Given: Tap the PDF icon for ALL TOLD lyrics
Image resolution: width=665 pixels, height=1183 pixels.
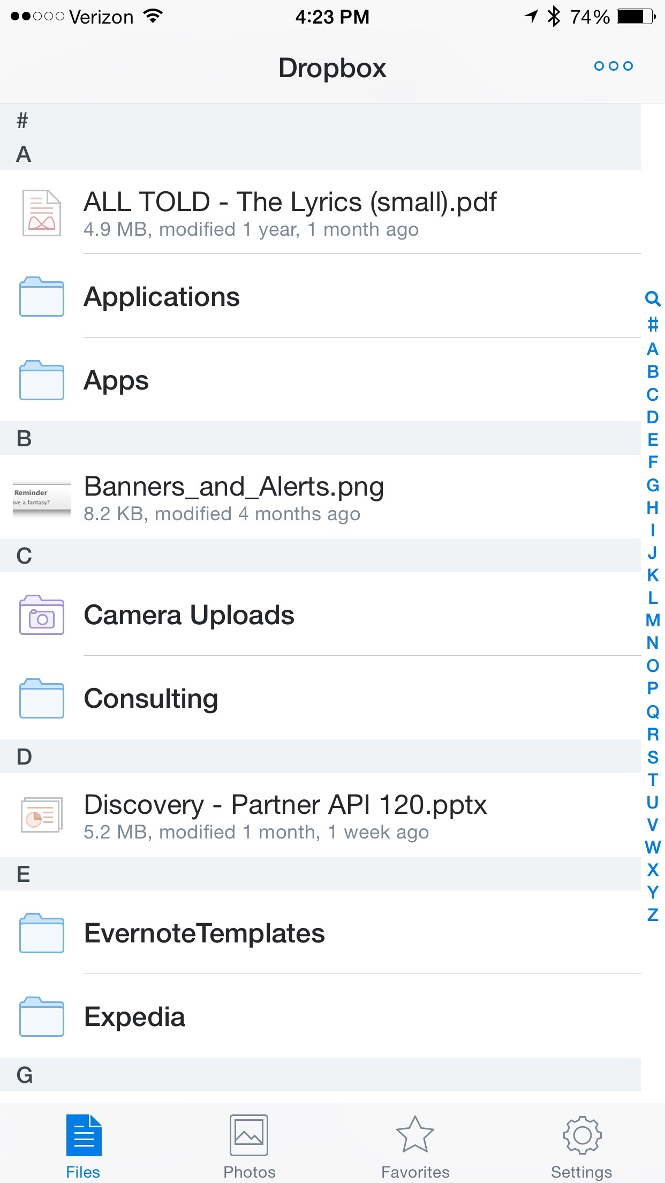Looking at the screenshot, I should (x=42, y=213).
